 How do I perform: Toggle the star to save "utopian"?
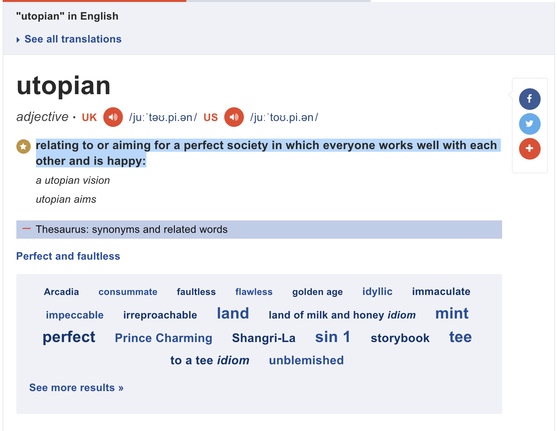(23, 146)
